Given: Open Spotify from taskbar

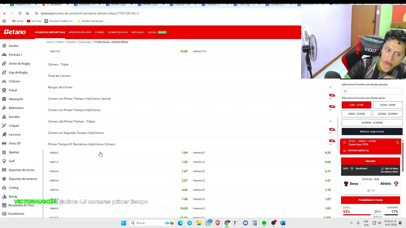Looking at the screenshot, I should [x=264, y=223].
